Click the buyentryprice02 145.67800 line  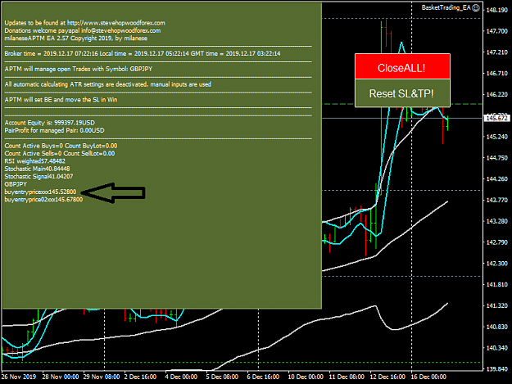click(x=43, y=199)
